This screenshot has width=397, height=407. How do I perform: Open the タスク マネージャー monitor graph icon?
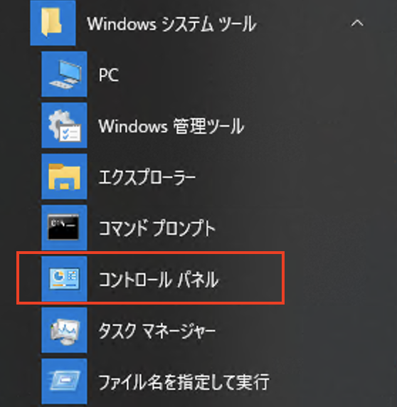point(64,330)
